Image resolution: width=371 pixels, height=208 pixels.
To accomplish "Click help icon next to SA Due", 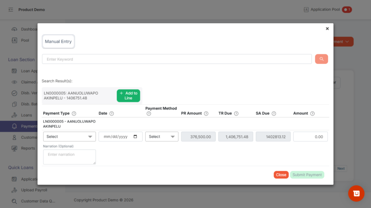I will (274, 114).
